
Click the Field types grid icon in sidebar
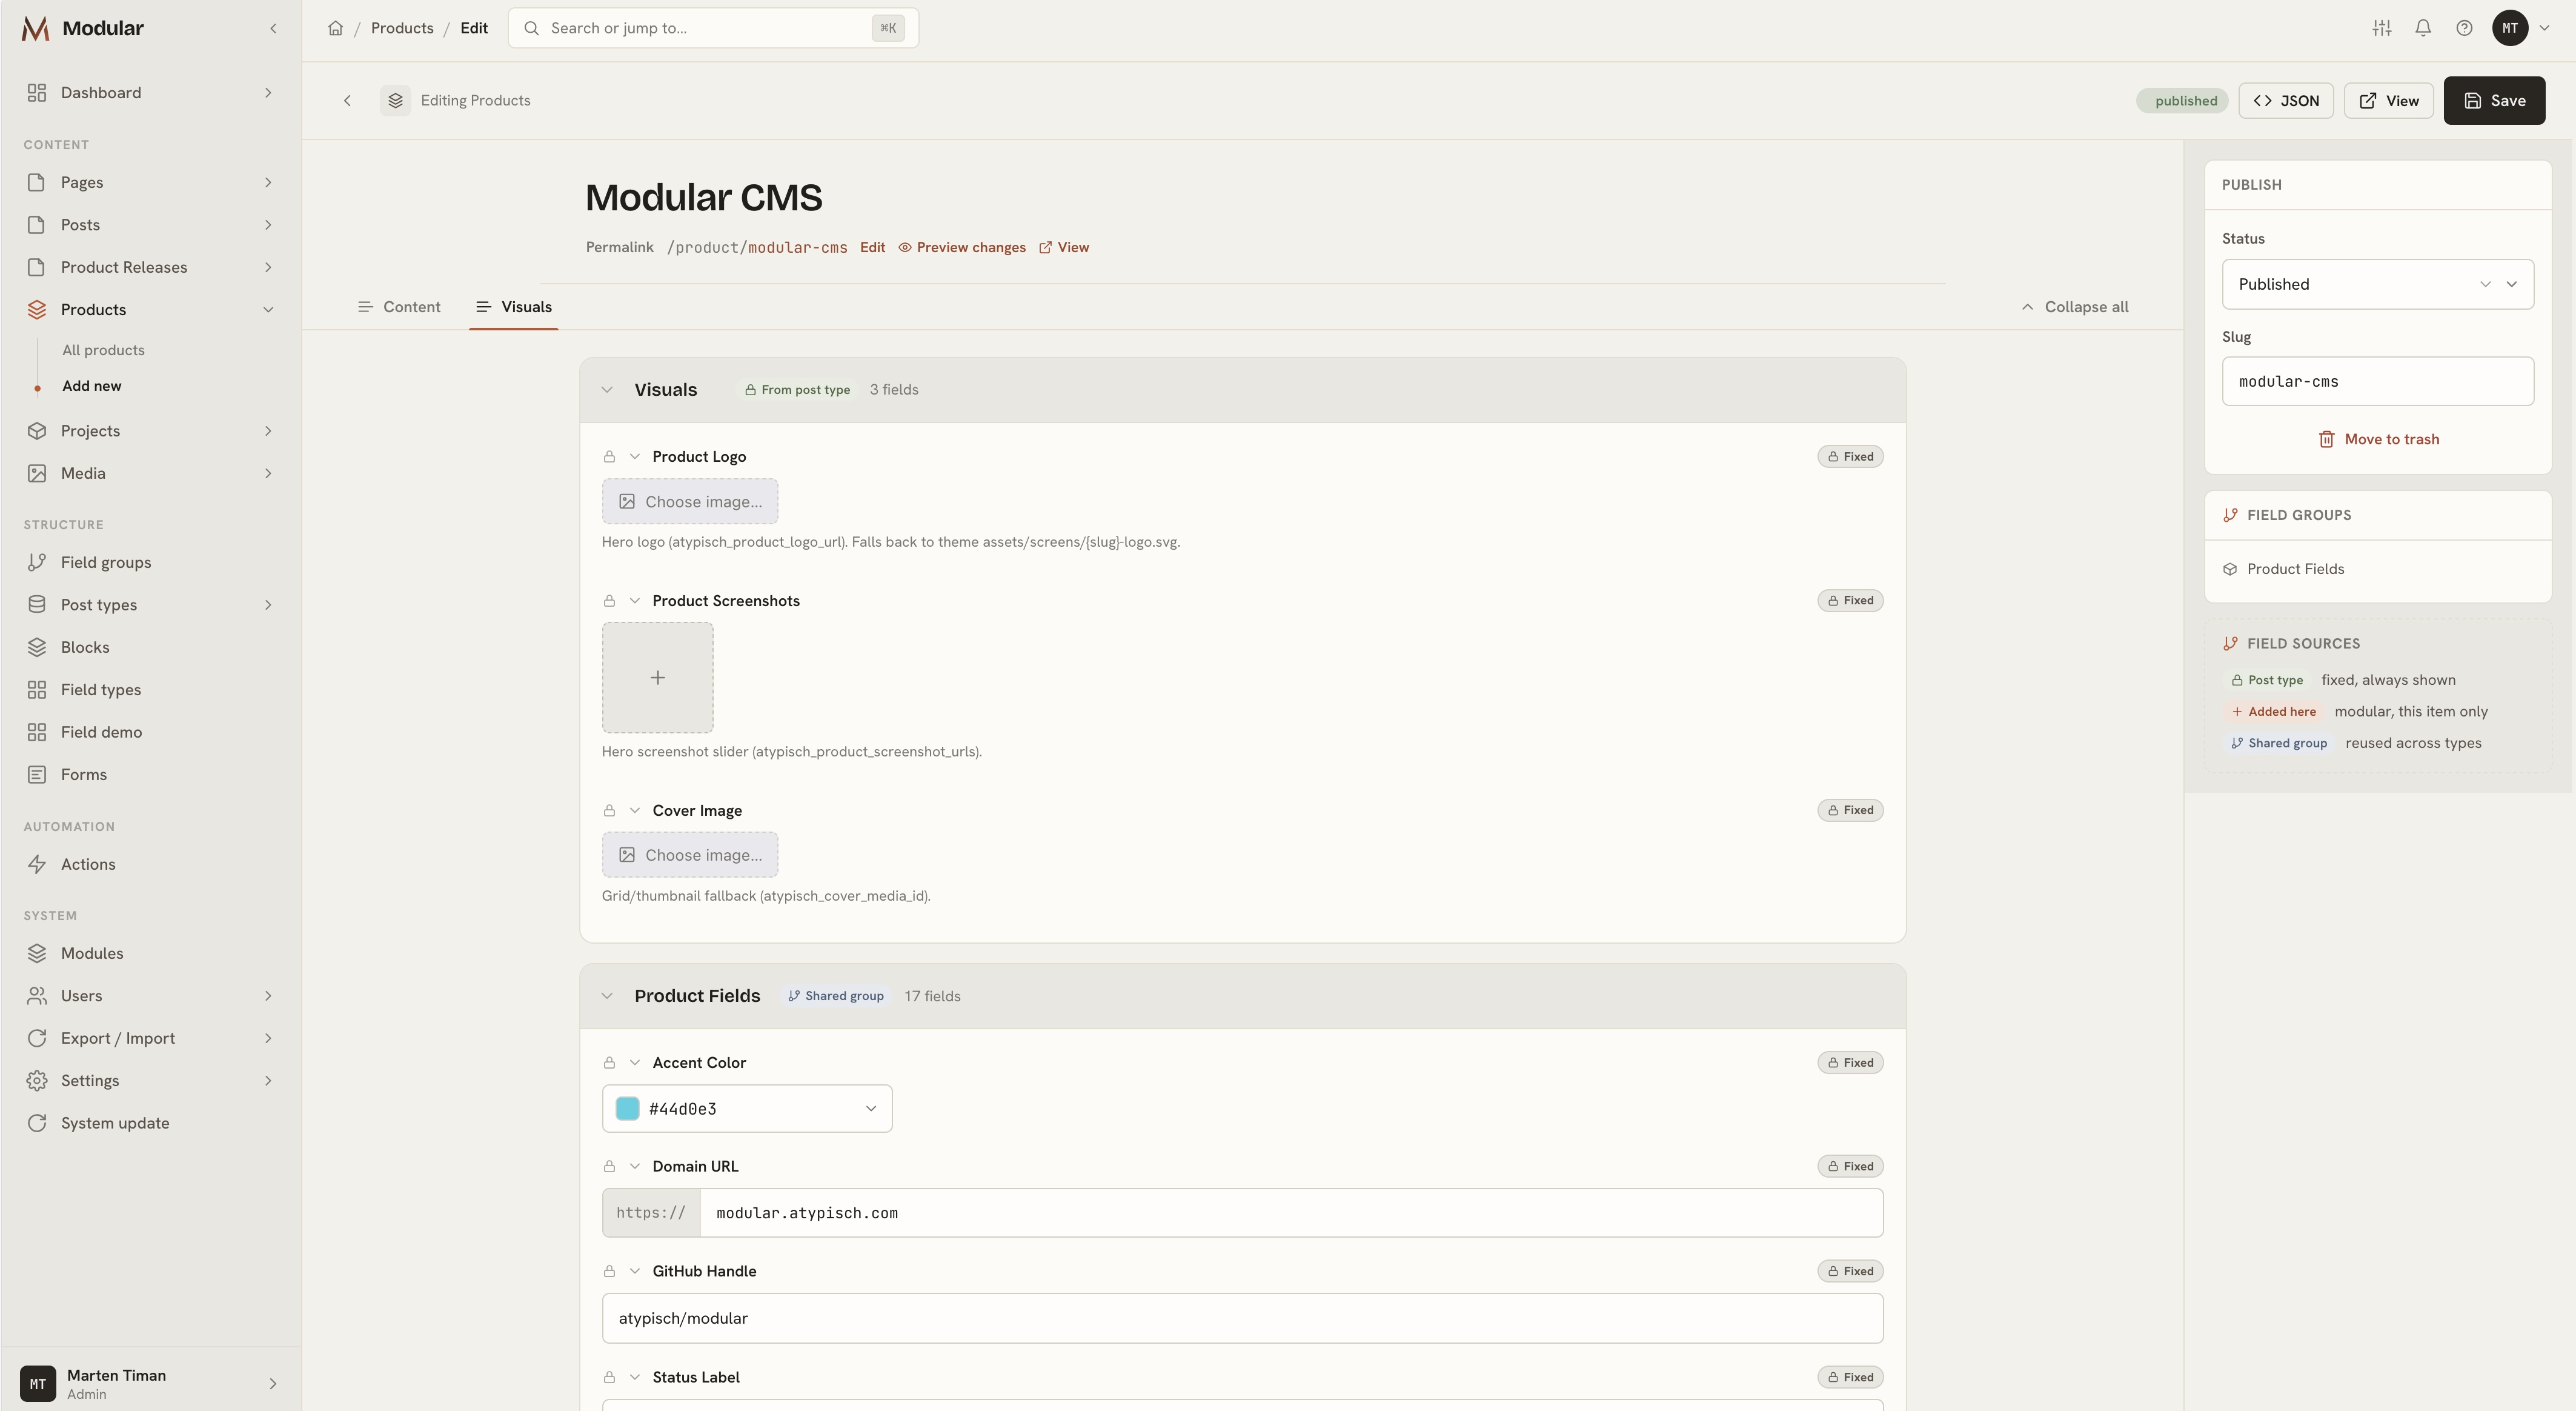point(37,690)
